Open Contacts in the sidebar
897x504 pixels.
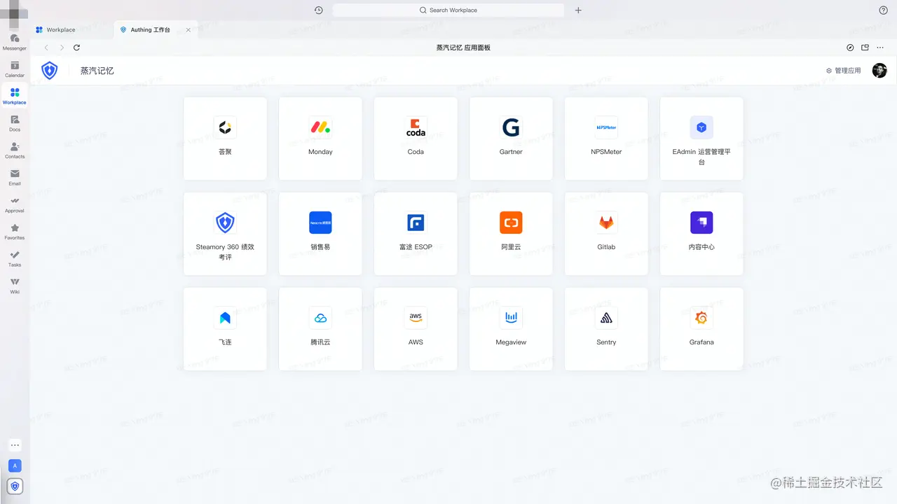pos(15,150)
